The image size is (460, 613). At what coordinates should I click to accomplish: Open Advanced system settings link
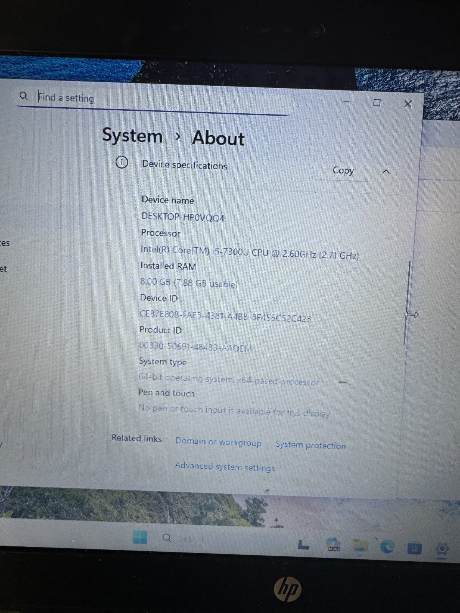click(x=225, y=467)
